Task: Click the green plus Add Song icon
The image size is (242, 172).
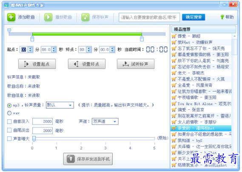Action: pyautogui.click(x=11, y=17)
